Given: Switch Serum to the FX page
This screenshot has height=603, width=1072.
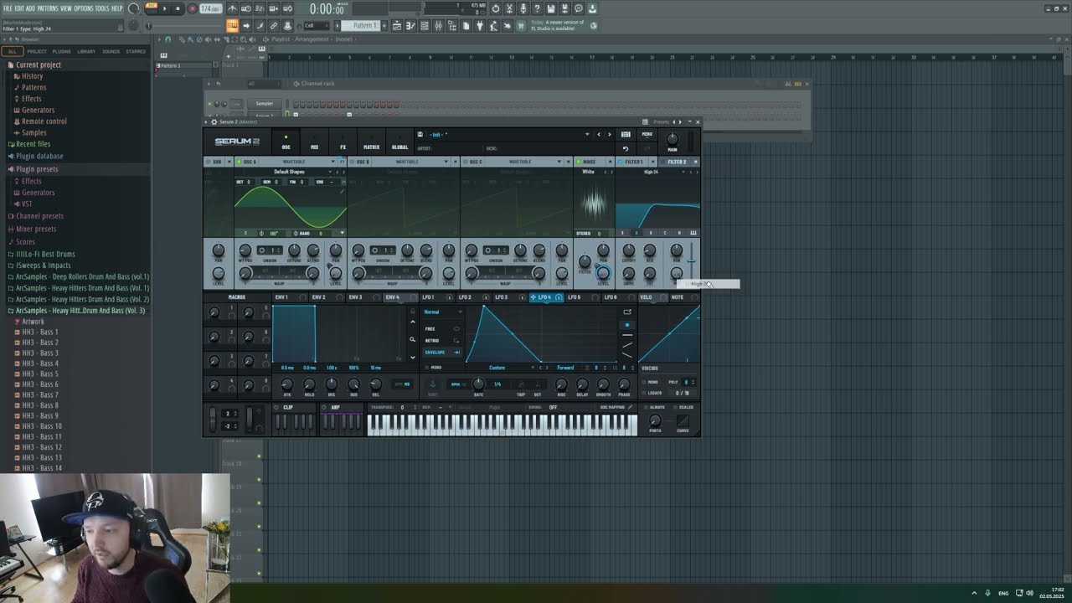Looking at the screenshot, I should [343, 142].
